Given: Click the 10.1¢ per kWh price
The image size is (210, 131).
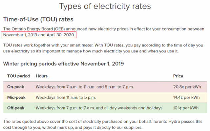Looking at the screenshot, I should point(186,108).
